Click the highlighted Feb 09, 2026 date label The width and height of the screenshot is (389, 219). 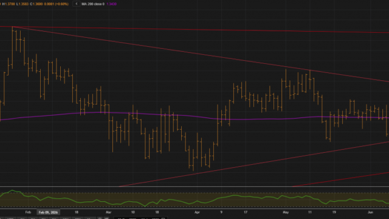click(48, 212)
